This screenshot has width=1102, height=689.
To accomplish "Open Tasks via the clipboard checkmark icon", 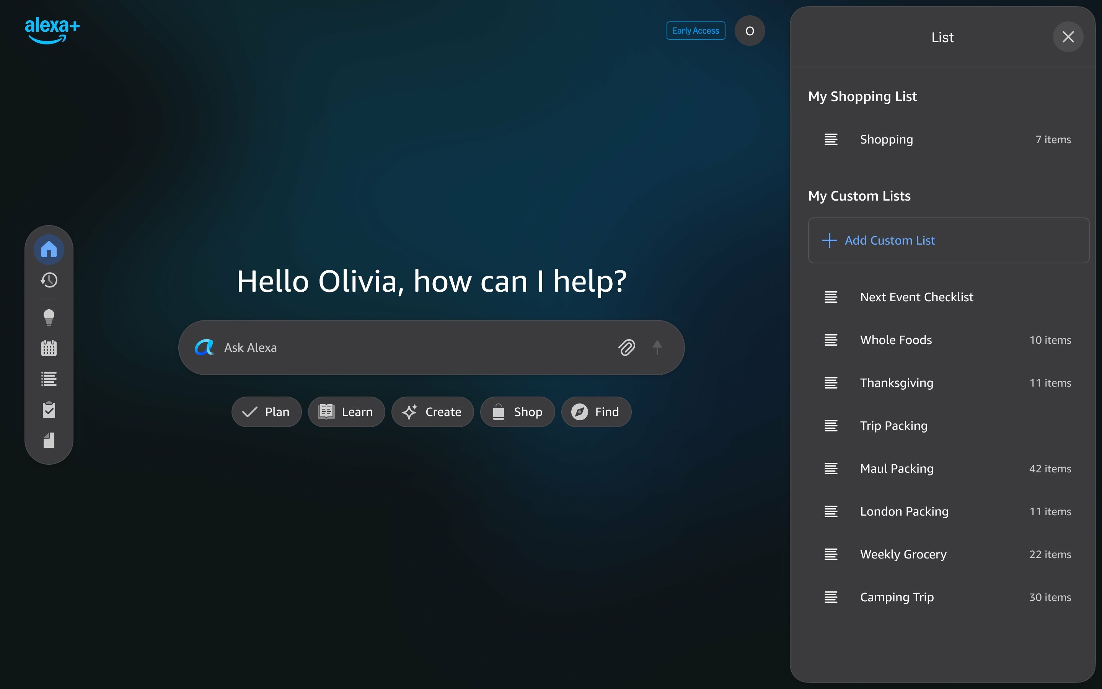I will (x=49, y=409).
